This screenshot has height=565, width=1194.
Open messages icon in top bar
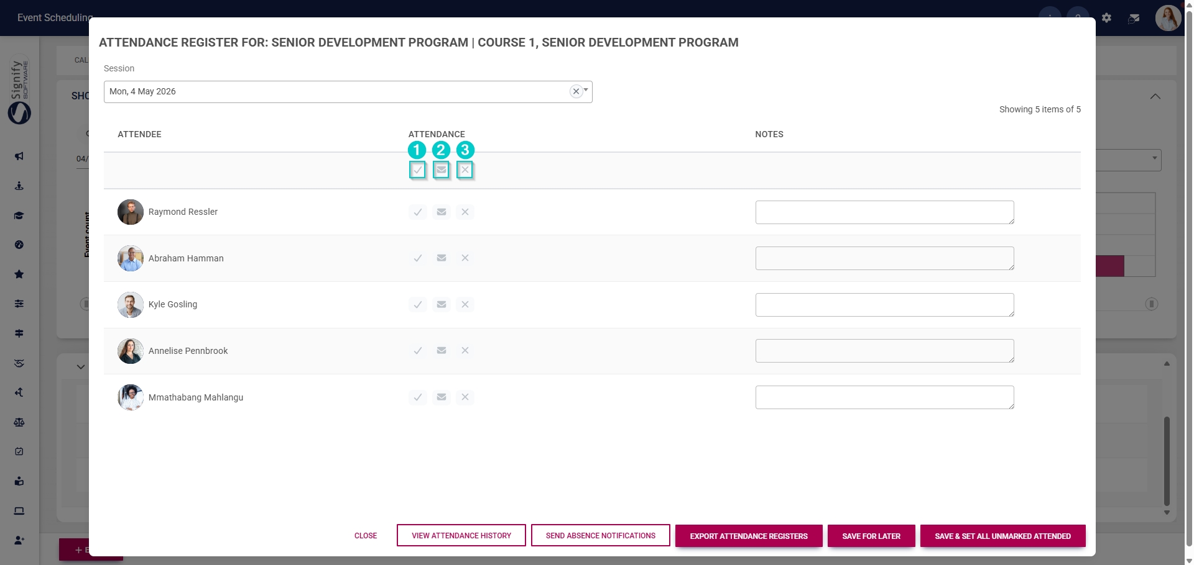point(1134,19)
